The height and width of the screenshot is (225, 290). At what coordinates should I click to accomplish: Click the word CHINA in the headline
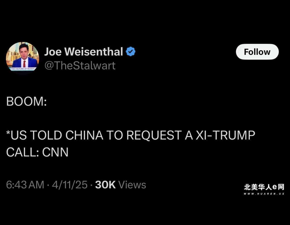(x=84, y=135)
